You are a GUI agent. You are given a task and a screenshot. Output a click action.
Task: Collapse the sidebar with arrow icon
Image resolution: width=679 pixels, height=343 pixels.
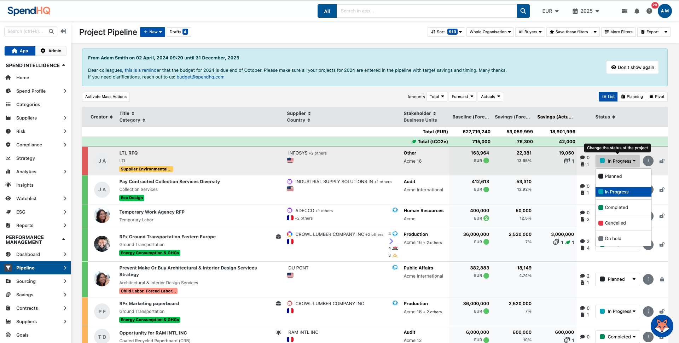63,31
